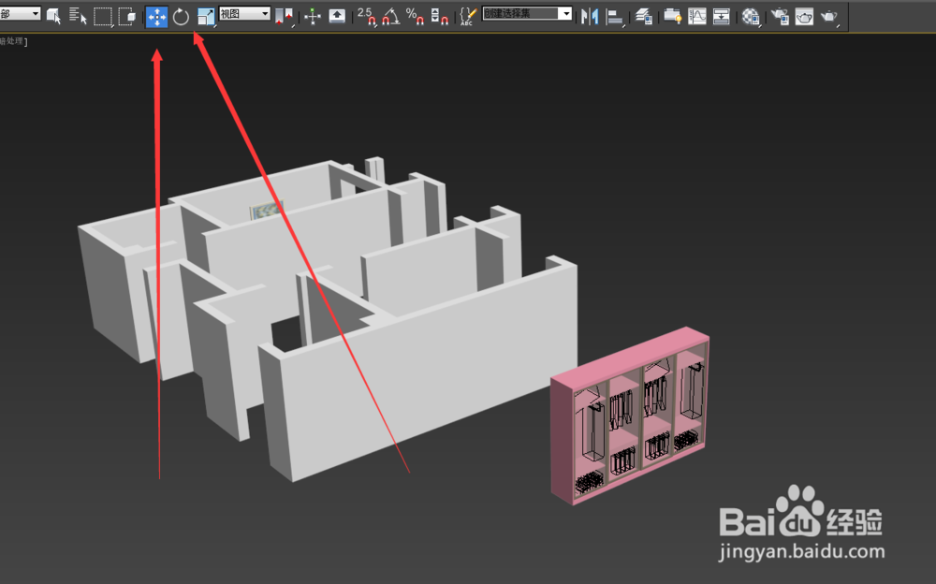
Task: Click the Align tool icon
Action: [x=614, y=16]
